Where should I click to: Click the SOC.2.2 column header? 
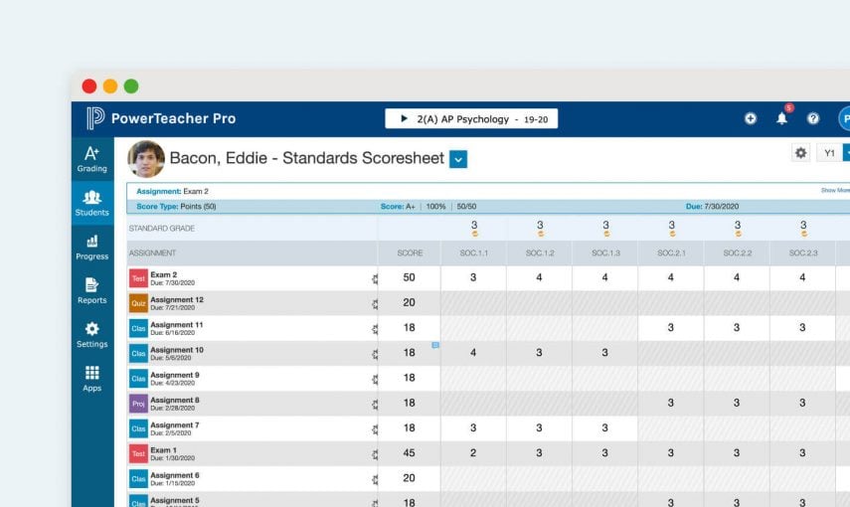pos(738,253)
